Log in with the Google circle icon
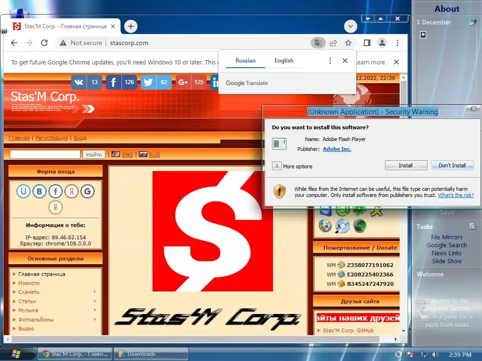 point(87,191)
